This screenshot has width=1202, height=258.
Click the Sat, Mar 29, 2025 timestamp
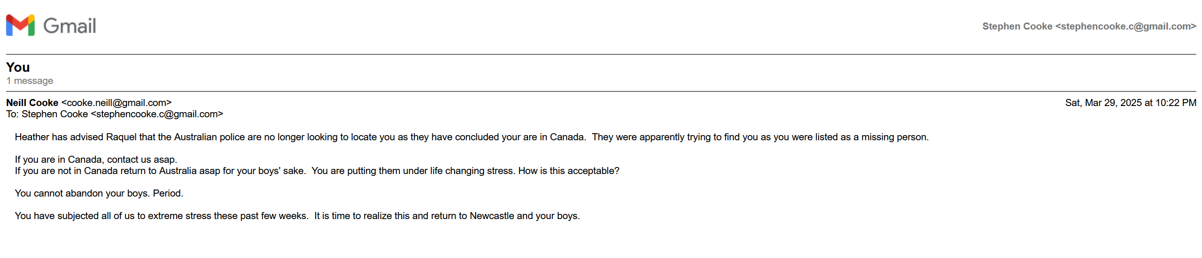(x=1130, y=103)
